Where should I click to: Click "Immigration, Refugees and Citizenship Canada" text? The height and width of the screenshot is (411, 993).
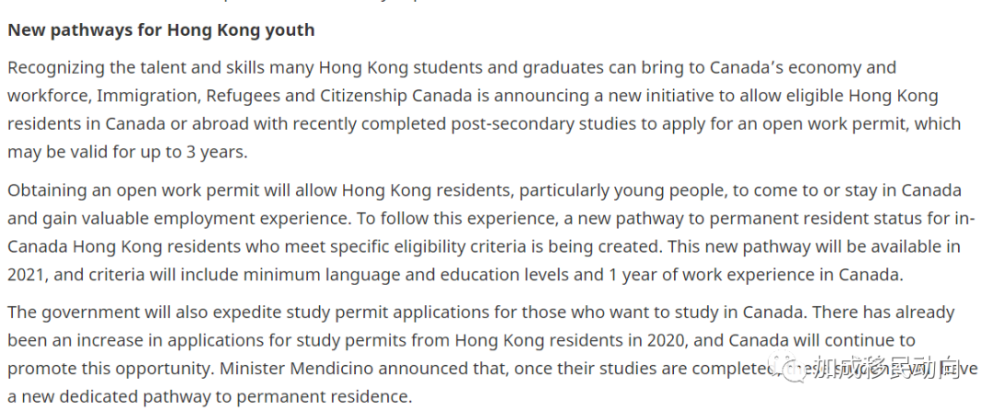(284, 96)
